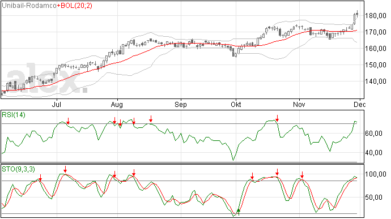Select the 180,00 price axis label
The image size is (391, 219).
click(376, 16)
